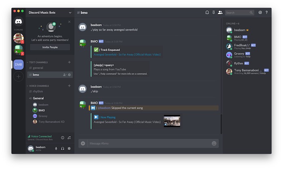Click beebom user avatar at bottom panel
Screen dimensions: 283x169
31,148
